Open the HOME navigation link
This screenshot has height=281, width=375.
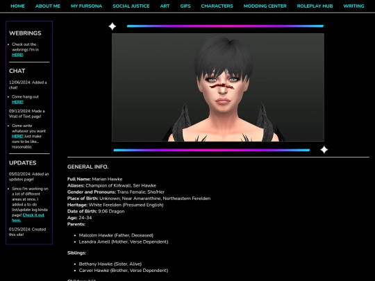pos(17,6)
